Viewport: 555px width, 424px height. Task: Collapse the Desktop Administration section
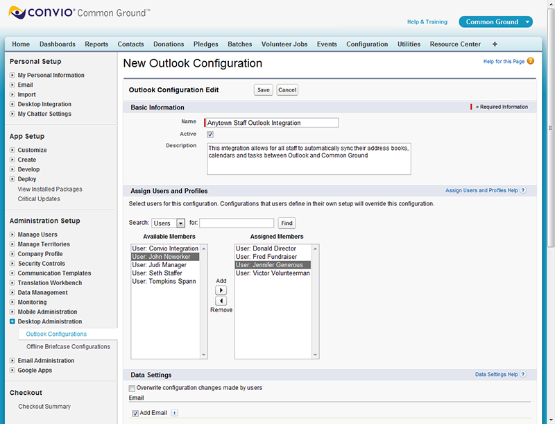coord(12,322)
